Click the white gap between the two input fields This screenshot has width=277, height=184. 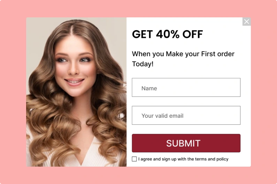point(186,101)
